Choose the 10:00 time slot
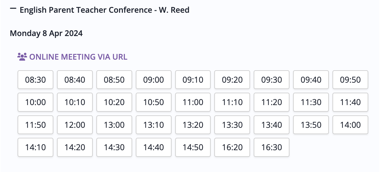This screenshot has height=172, width=391. click(x=35, y=102)
